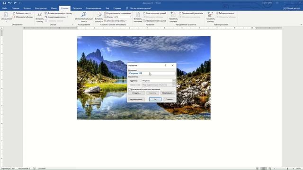Click the Redo arrow icon
Screen dimensions: 303x170
[x=15, y=3]
